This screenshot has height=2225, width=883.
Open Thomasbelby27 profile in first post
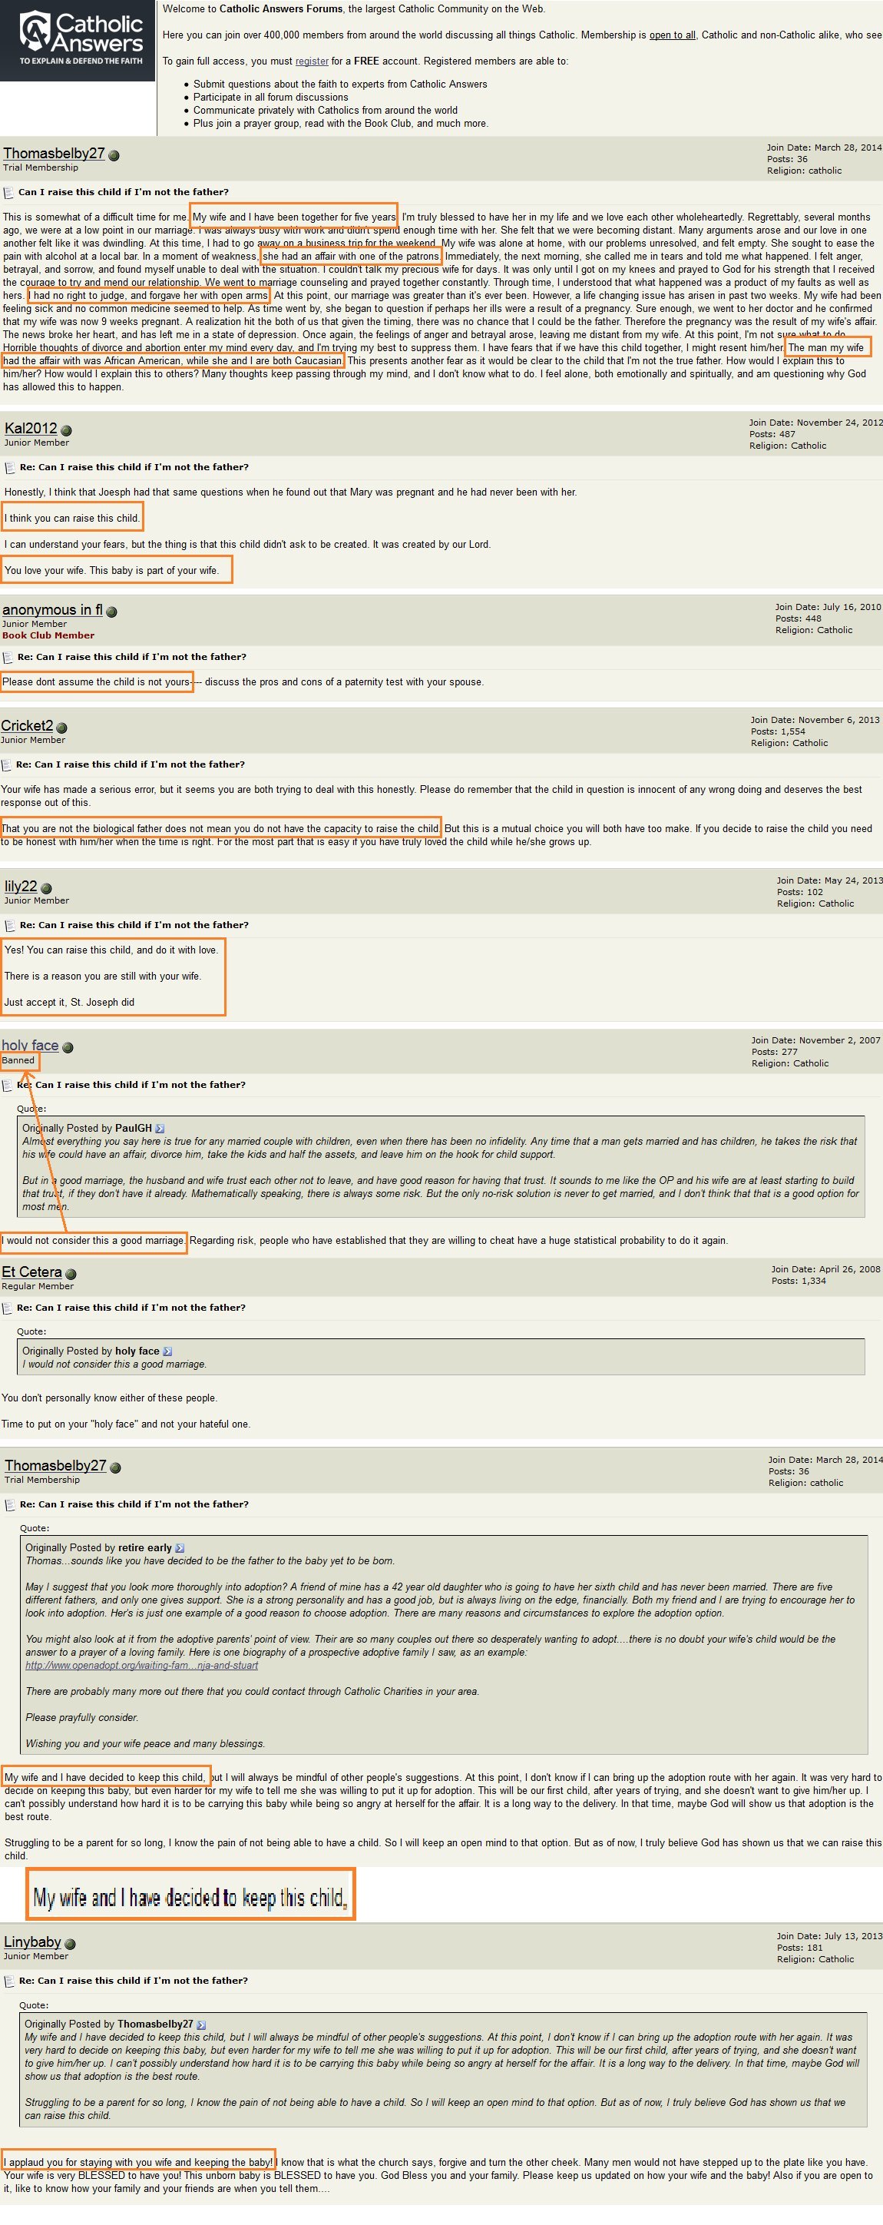[54, 153]
